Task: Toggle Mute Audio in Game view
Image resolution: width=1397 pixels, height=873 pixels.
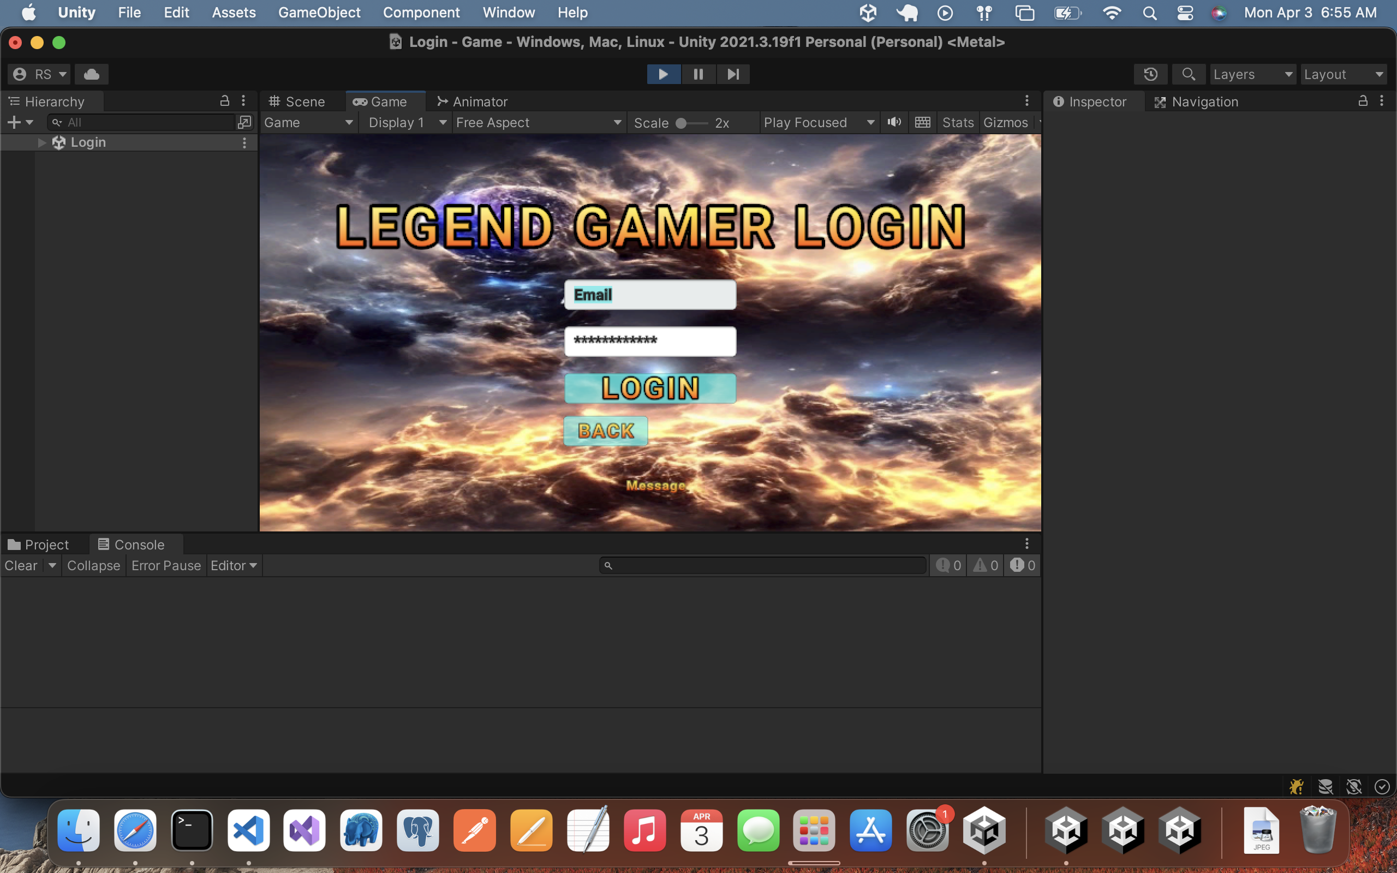Action: 894,122
